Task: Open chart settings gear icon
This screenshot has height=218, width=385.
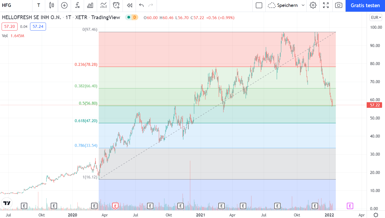Action: [x=313, y=5]
